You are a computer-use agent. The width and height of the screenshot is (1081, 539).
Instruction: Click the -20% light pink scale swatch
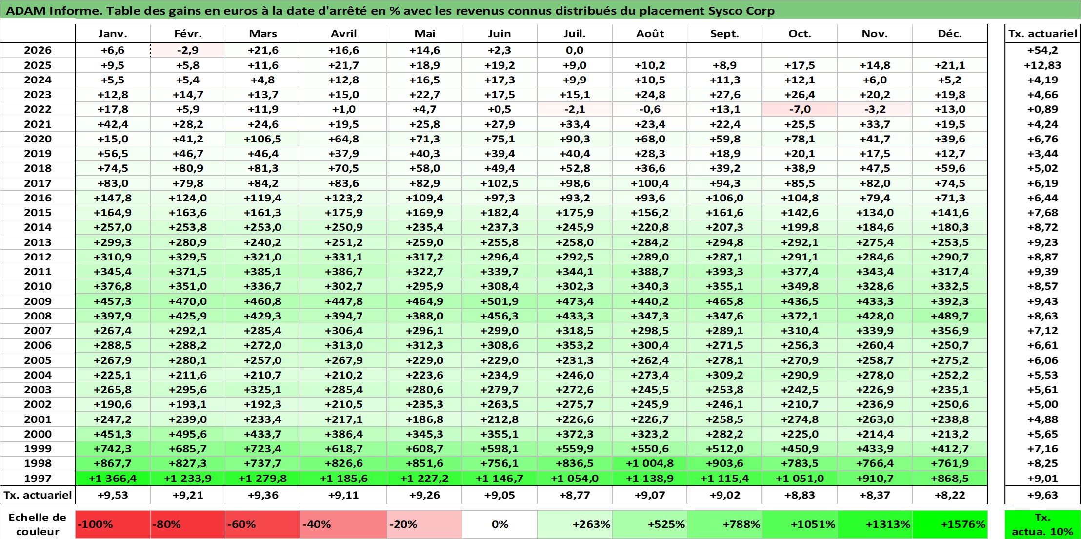(425, 524)
